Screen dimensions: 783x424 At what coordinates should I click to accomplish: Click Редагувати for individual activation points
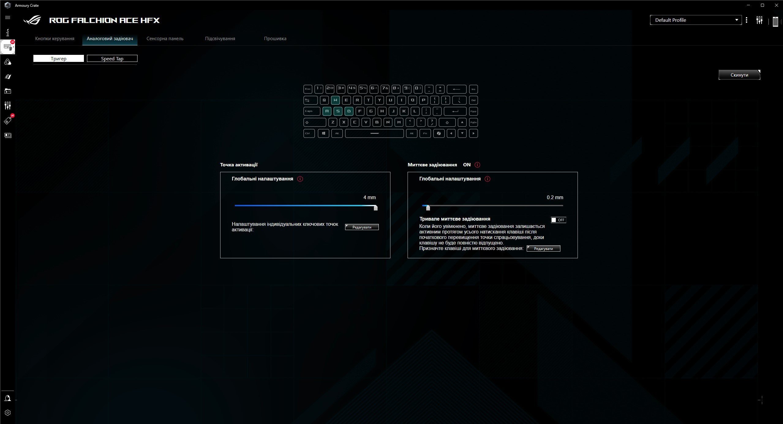(362, 227)
